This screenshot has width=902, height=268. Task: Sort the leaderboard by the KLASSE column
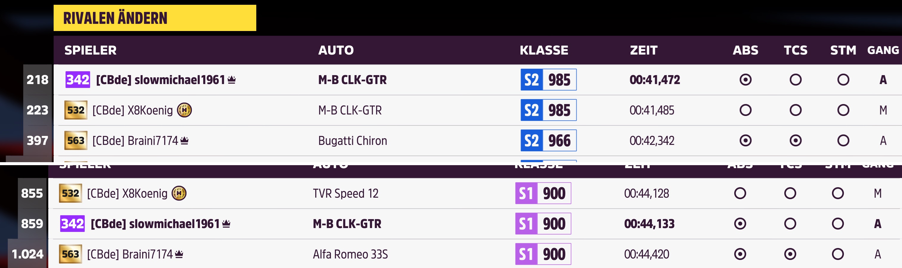(x=544, y=50)
